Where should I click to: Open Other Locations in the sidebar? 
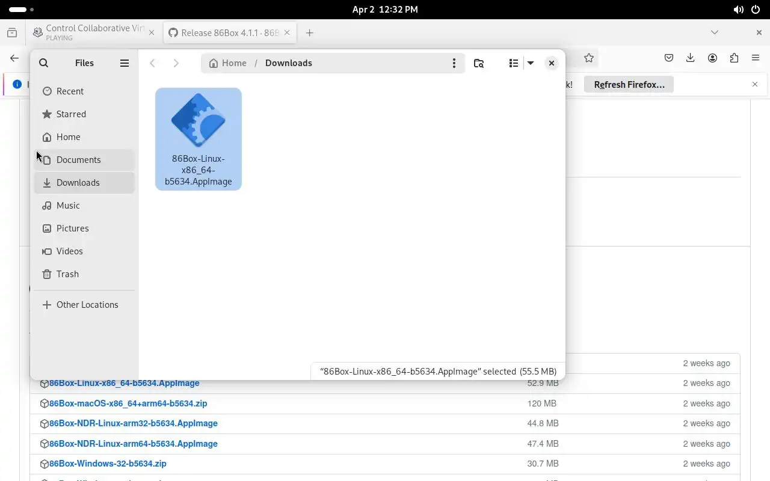[84, 304]
